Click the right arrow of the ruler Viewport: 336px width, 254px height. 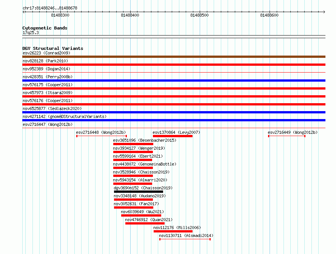pos(324,12)
